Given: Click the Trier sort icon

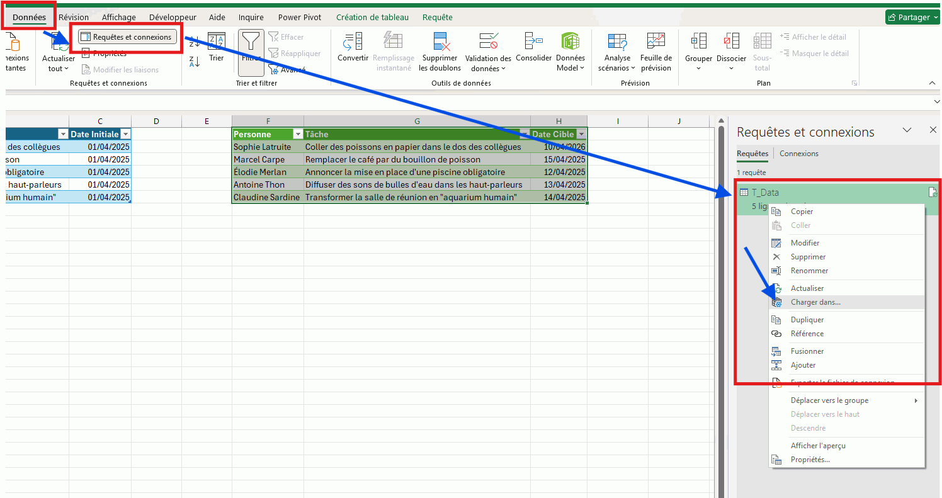Looking at the screenshot, I should click(216, 42).
